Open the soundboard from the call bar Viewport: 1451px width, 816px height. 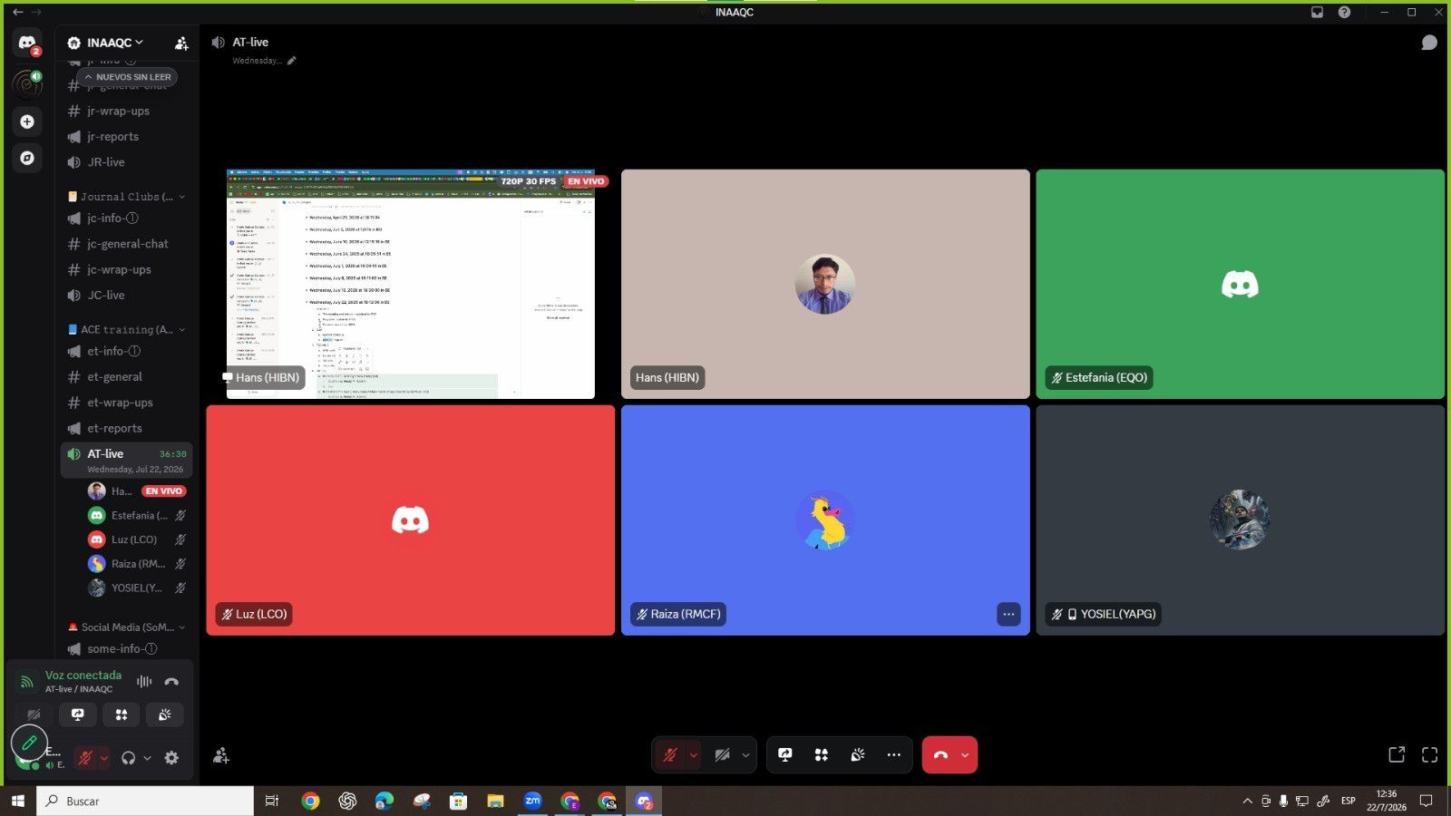858,754
